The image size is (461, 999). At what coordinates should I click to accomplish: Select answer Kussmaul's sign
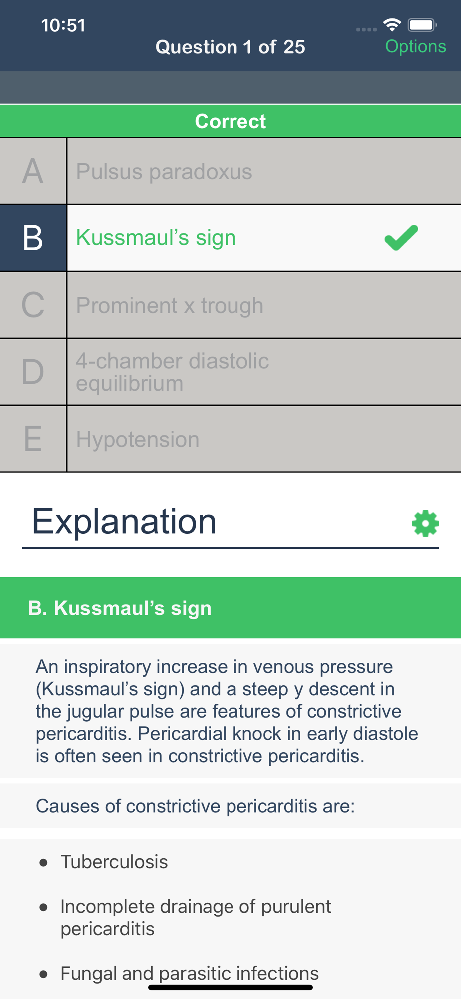(x=156, y=238)
